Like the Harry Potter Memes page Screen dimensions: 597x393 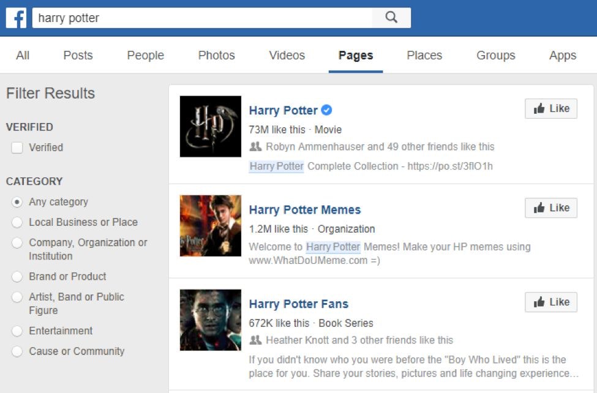[x=550, y=208]
